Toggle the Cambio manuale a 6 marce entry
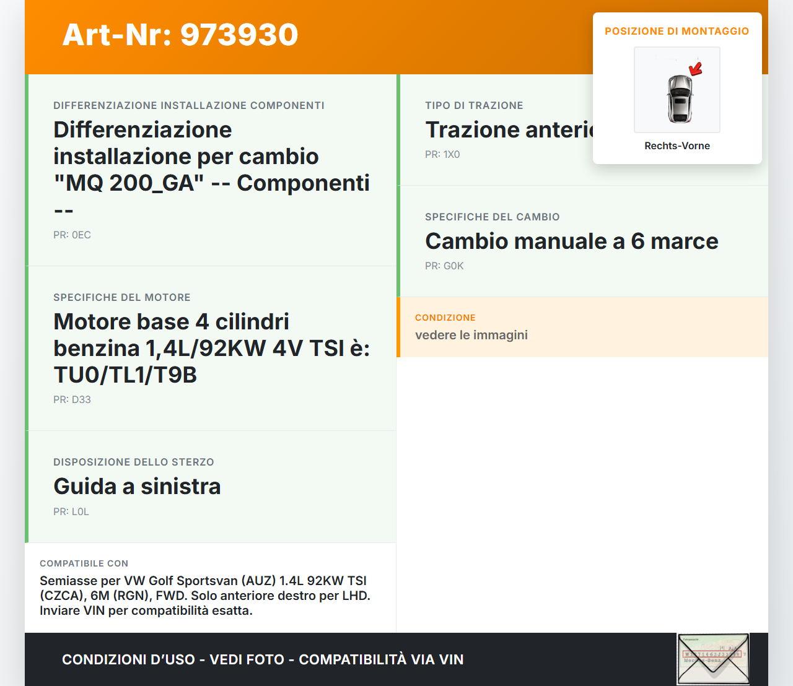 [572, 241]
